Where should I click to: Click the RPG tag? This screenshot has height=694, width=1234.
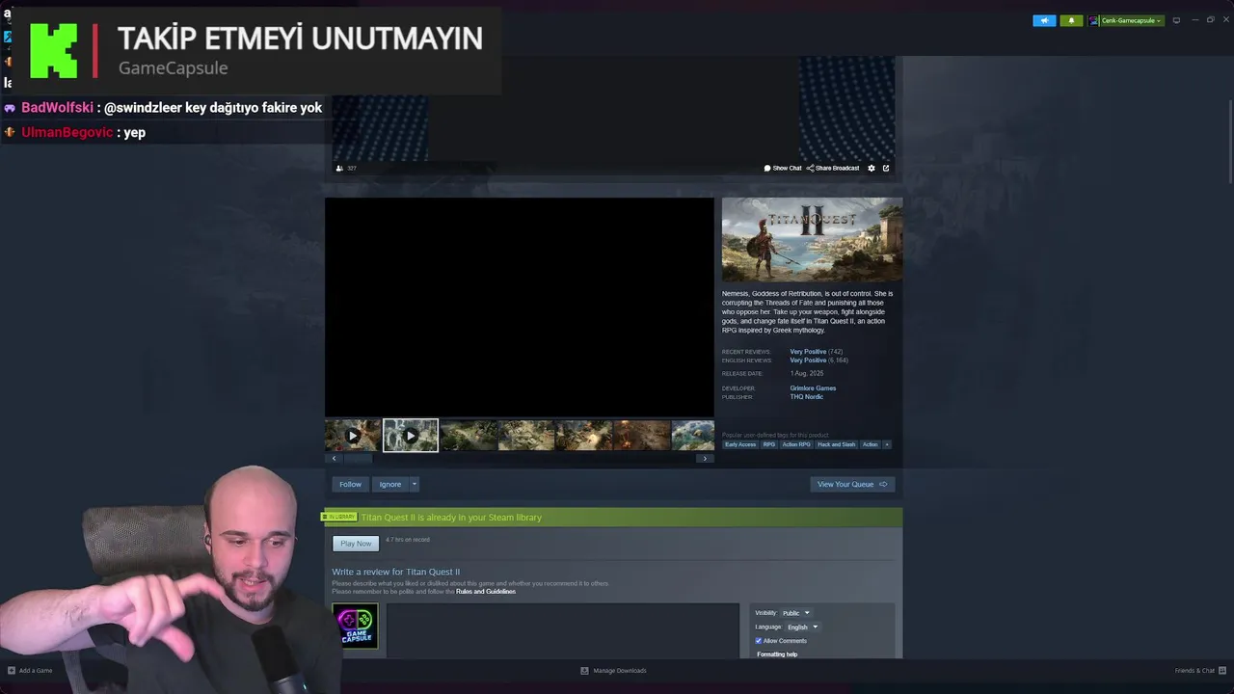pos(768,444)
